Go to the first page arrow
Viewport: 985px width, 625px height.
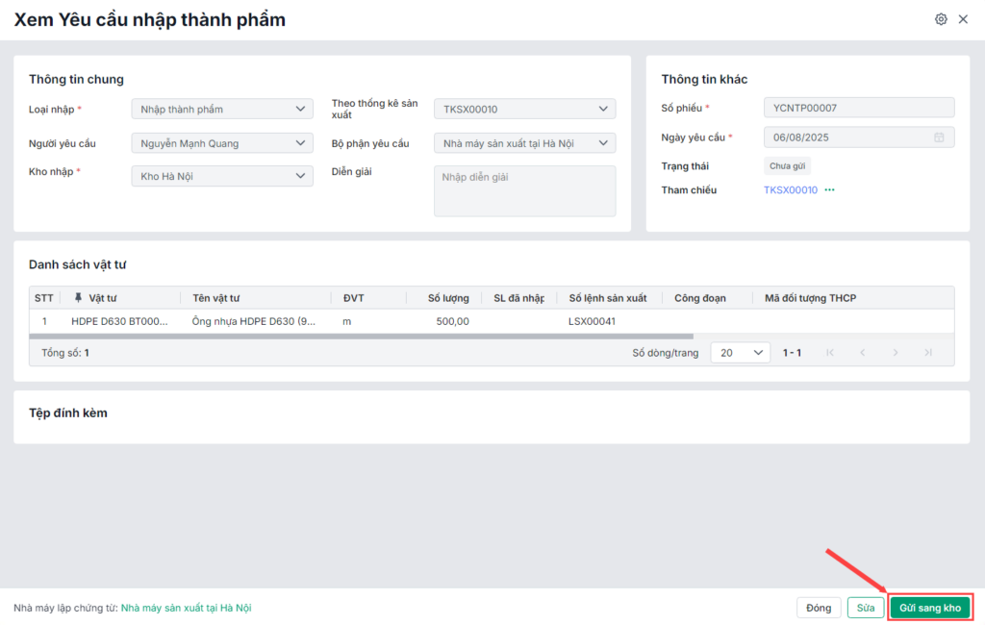[830, 353]
